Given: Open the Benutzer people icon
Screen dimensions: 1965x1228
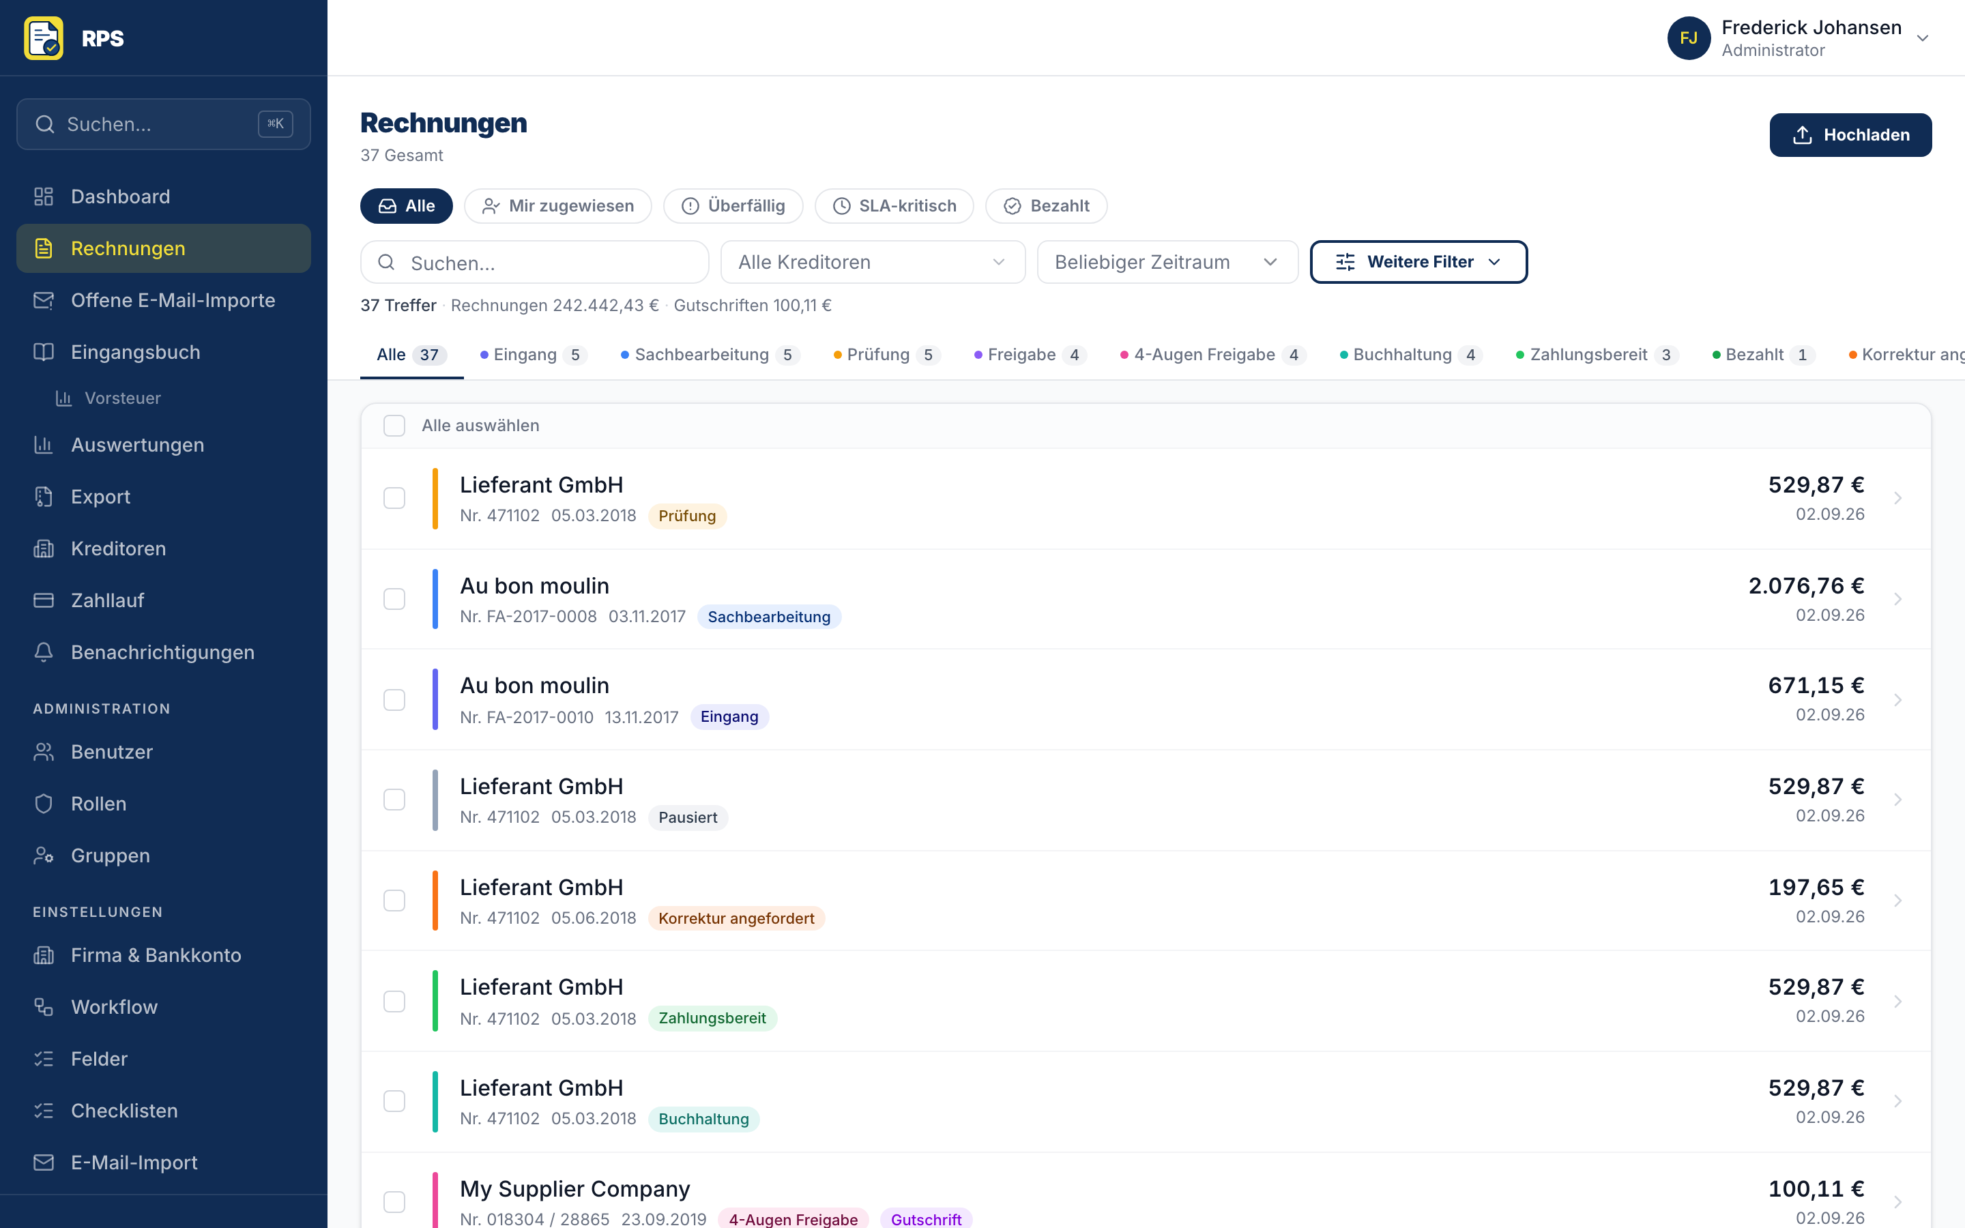Looking at the screenshot, I should click(44, 752).
